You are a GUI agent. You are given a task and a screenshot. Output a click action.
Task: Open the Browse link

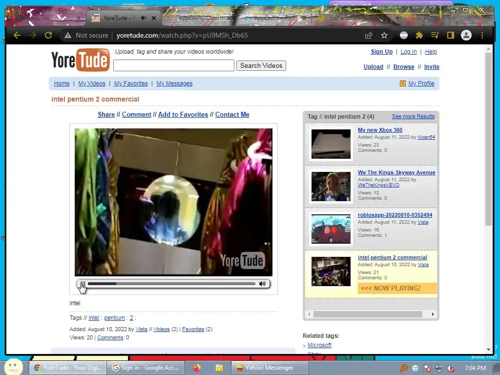[x=404, y=66]
